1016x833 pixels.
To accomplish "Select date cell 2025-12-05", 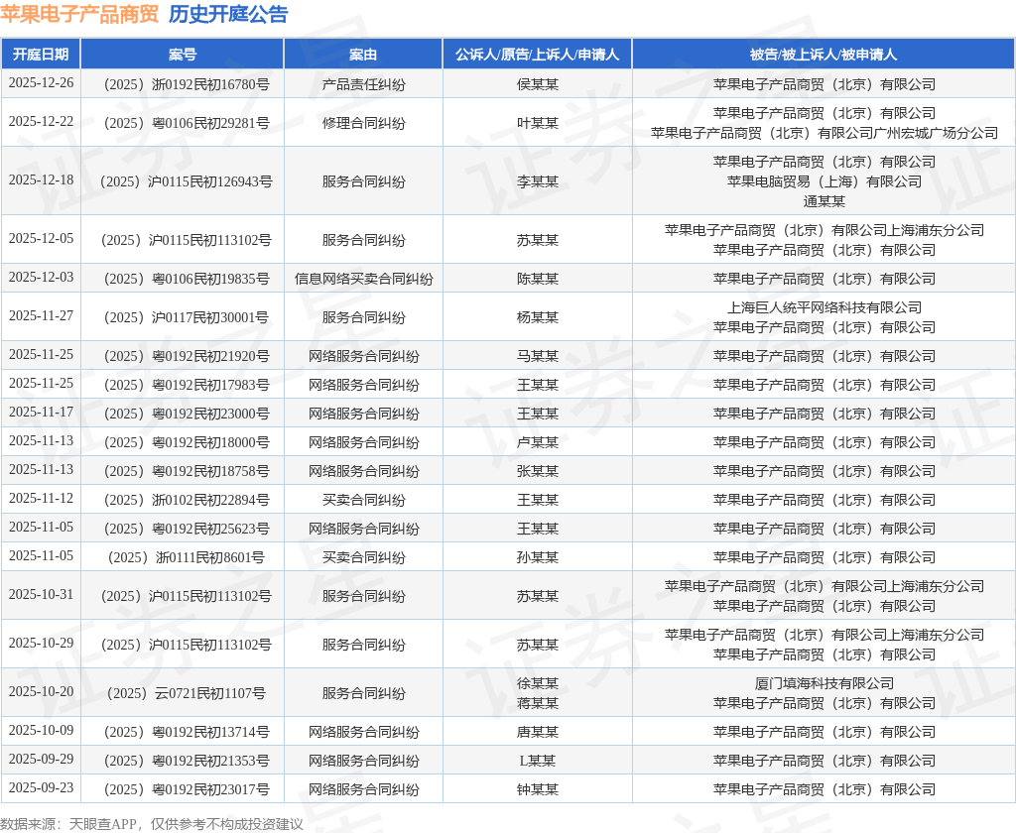I will pyautogui.click(x=41, y=238).
